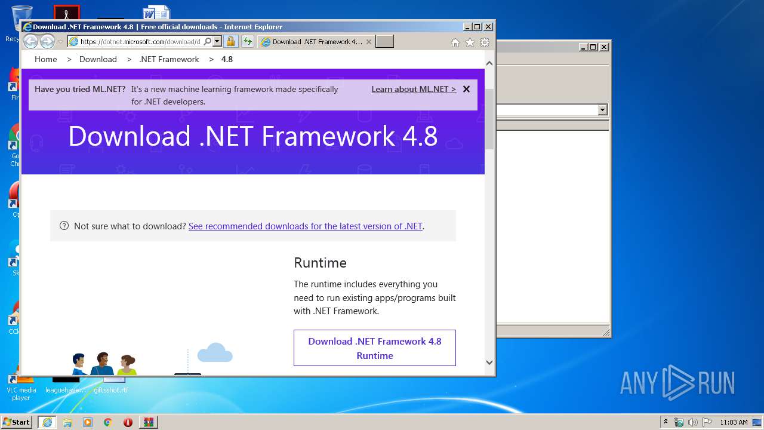Go back with the IE Back arrow
The width and height of the screenshot is (764, 430).
(30, 42)
